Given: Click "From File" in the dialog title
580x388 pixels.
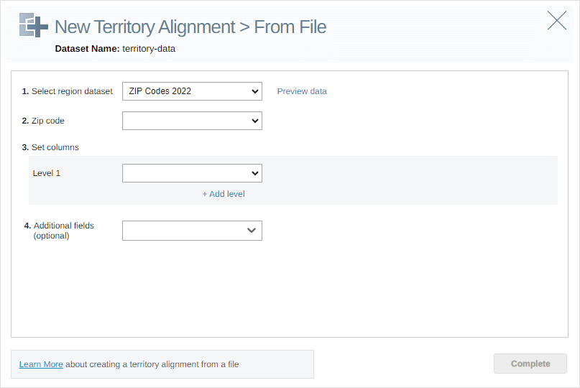Looking at the screenshot, I should [x=290, y=27].
